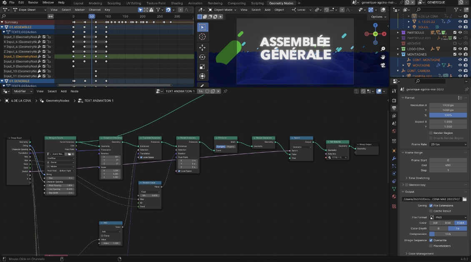Viewport: 471px width, 262px height.
Task: Open the Local transform orientation dropdown
Action: [x=301, y=10]
